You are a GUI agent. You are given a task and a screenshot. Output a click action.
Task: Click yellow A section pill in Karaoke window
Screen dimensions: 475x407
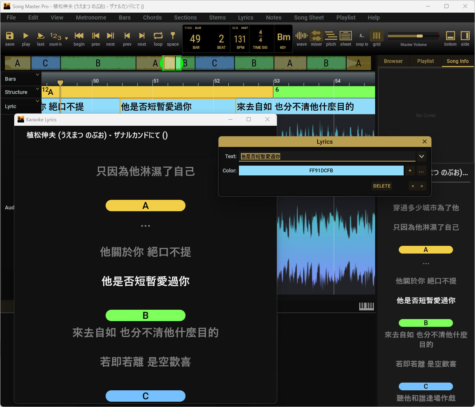(146, 206)
